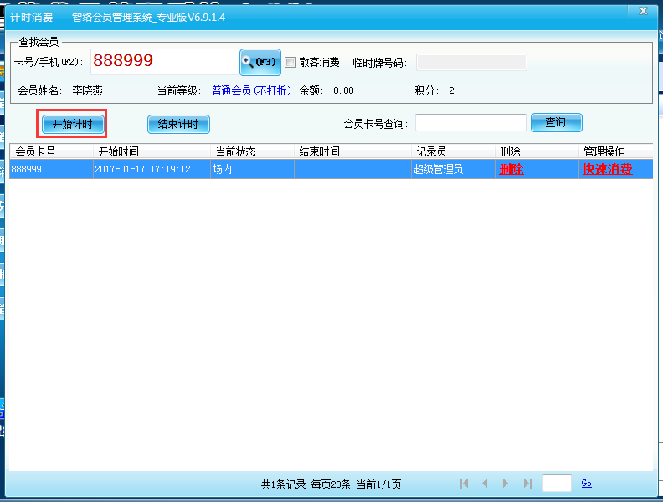Close the 计时消费 window

[641, 11]
